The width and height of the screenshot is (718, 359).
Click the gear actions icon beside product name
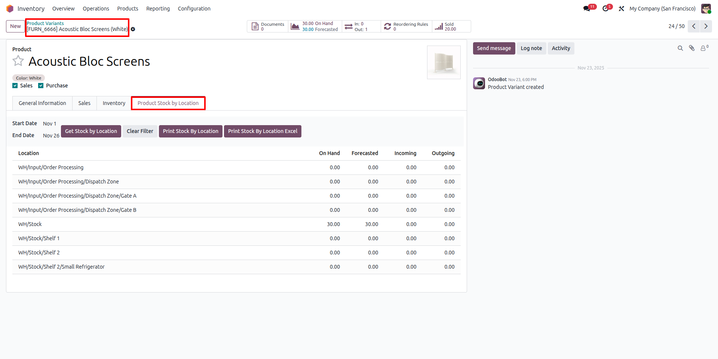[133, 29]
